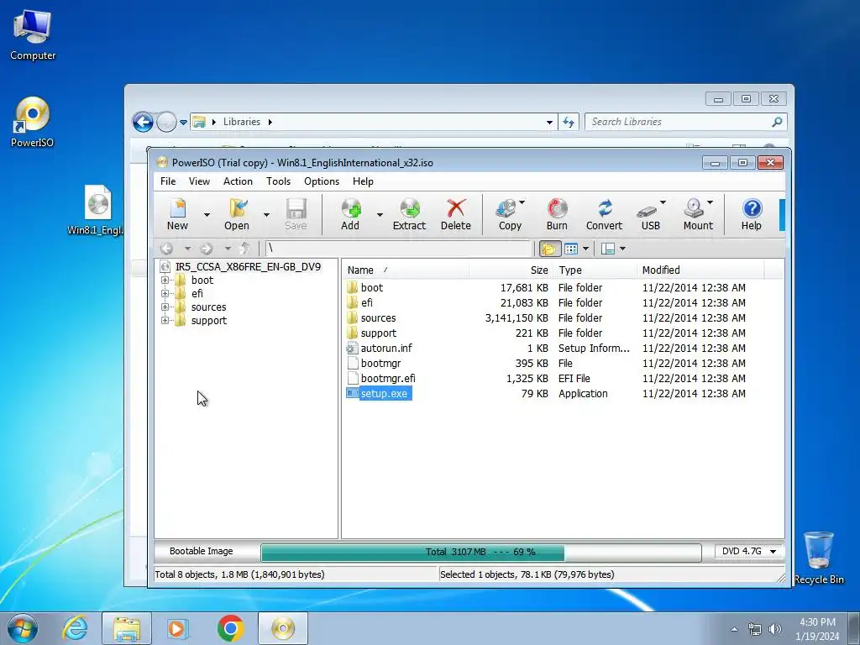The height and width of the screenshot is (645, 860).
Task: Select the sources folder in the file list
Action: pyautogui.click(x=379, y=318)
